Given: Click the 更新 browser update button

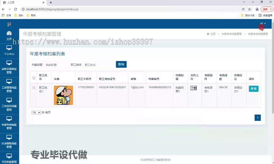Looking at the screenshot, I should [267, 9].
